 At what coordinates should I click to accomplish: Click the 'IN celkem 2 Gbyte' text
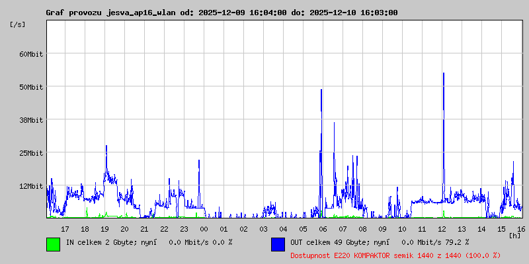[98, 242]
